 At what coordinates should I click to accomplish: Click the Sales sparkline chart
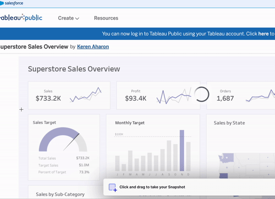pyautogui.click(x=86, y=95)
